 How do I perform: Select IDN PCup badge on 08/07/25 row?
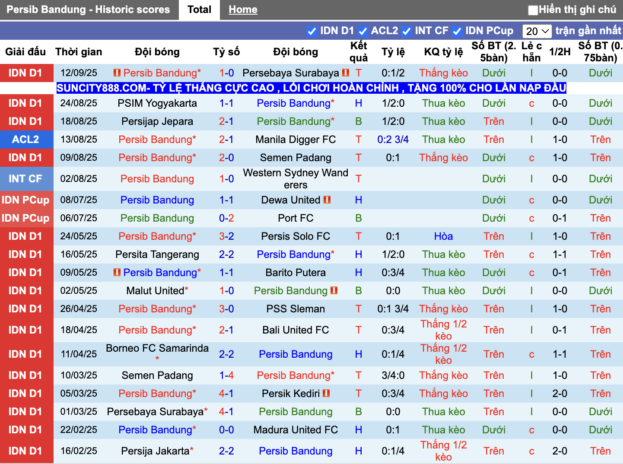pos(26,200)
